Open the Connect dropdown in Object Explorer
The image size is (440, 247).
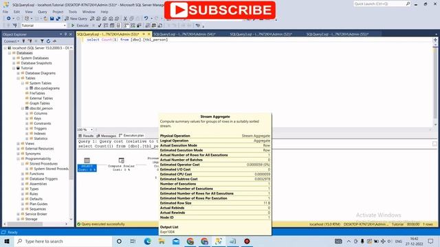pos(11,41)
